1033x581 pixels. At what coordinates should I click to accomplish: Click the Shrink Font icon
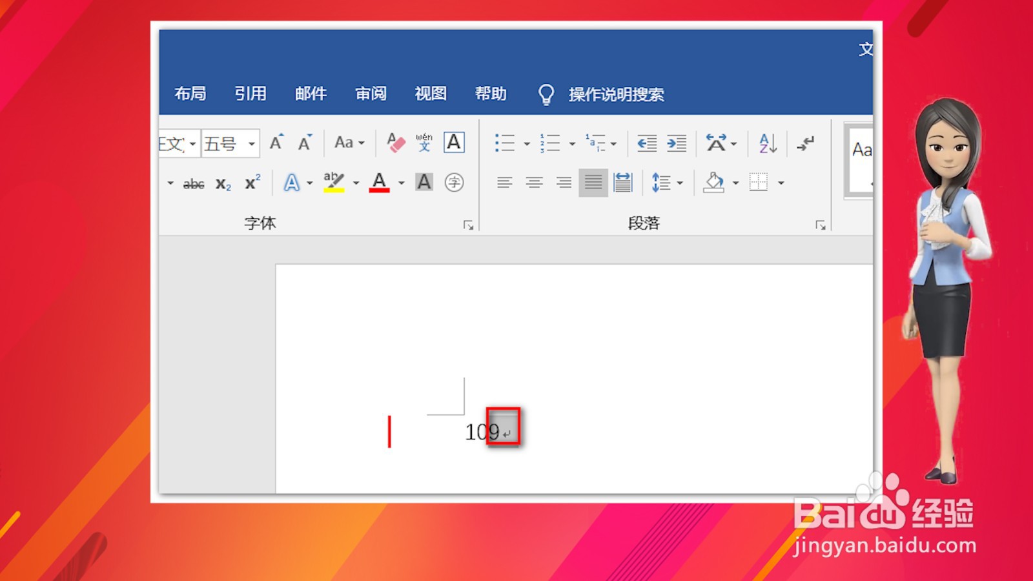click(x=305, y=143)
